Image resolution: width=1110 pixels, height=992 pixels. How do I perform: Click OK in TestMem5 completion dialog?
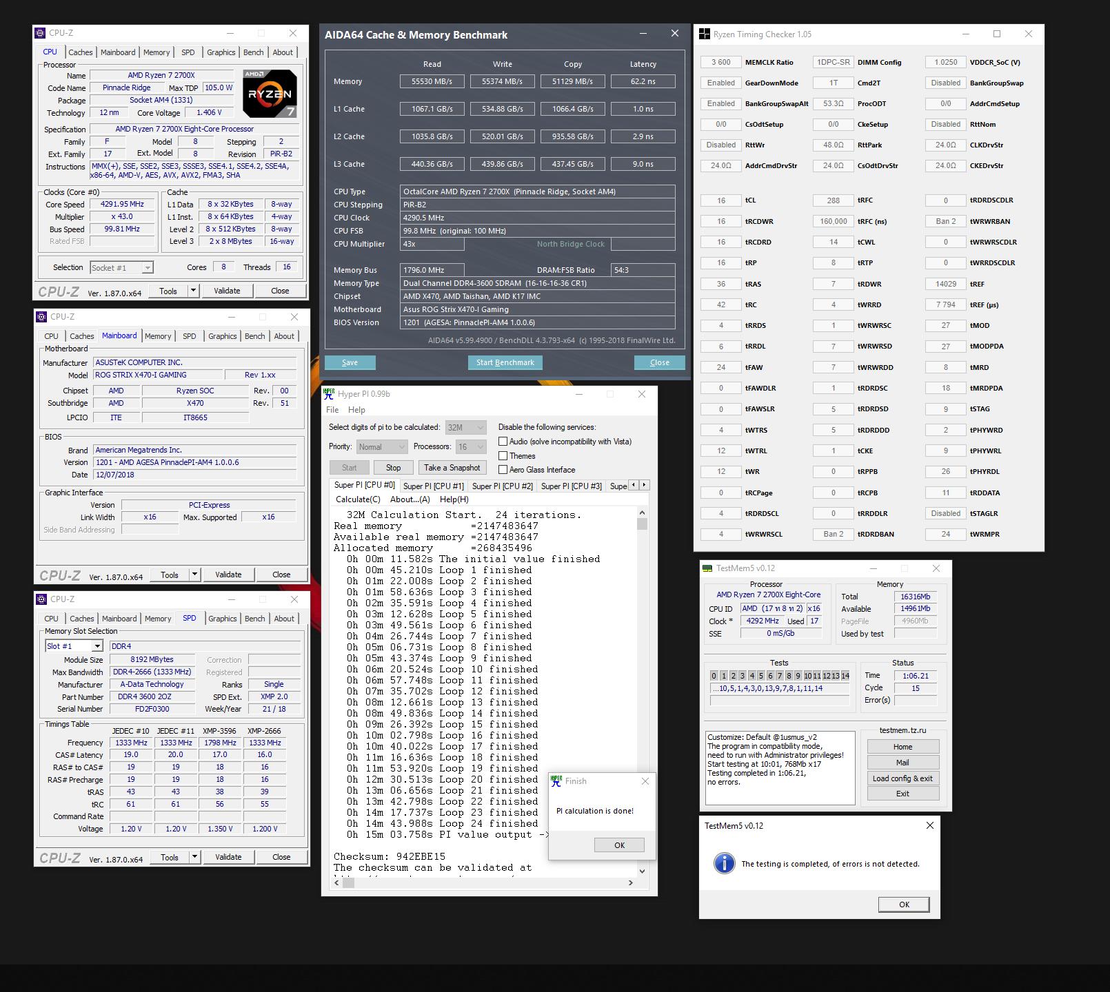pos(904,905)
